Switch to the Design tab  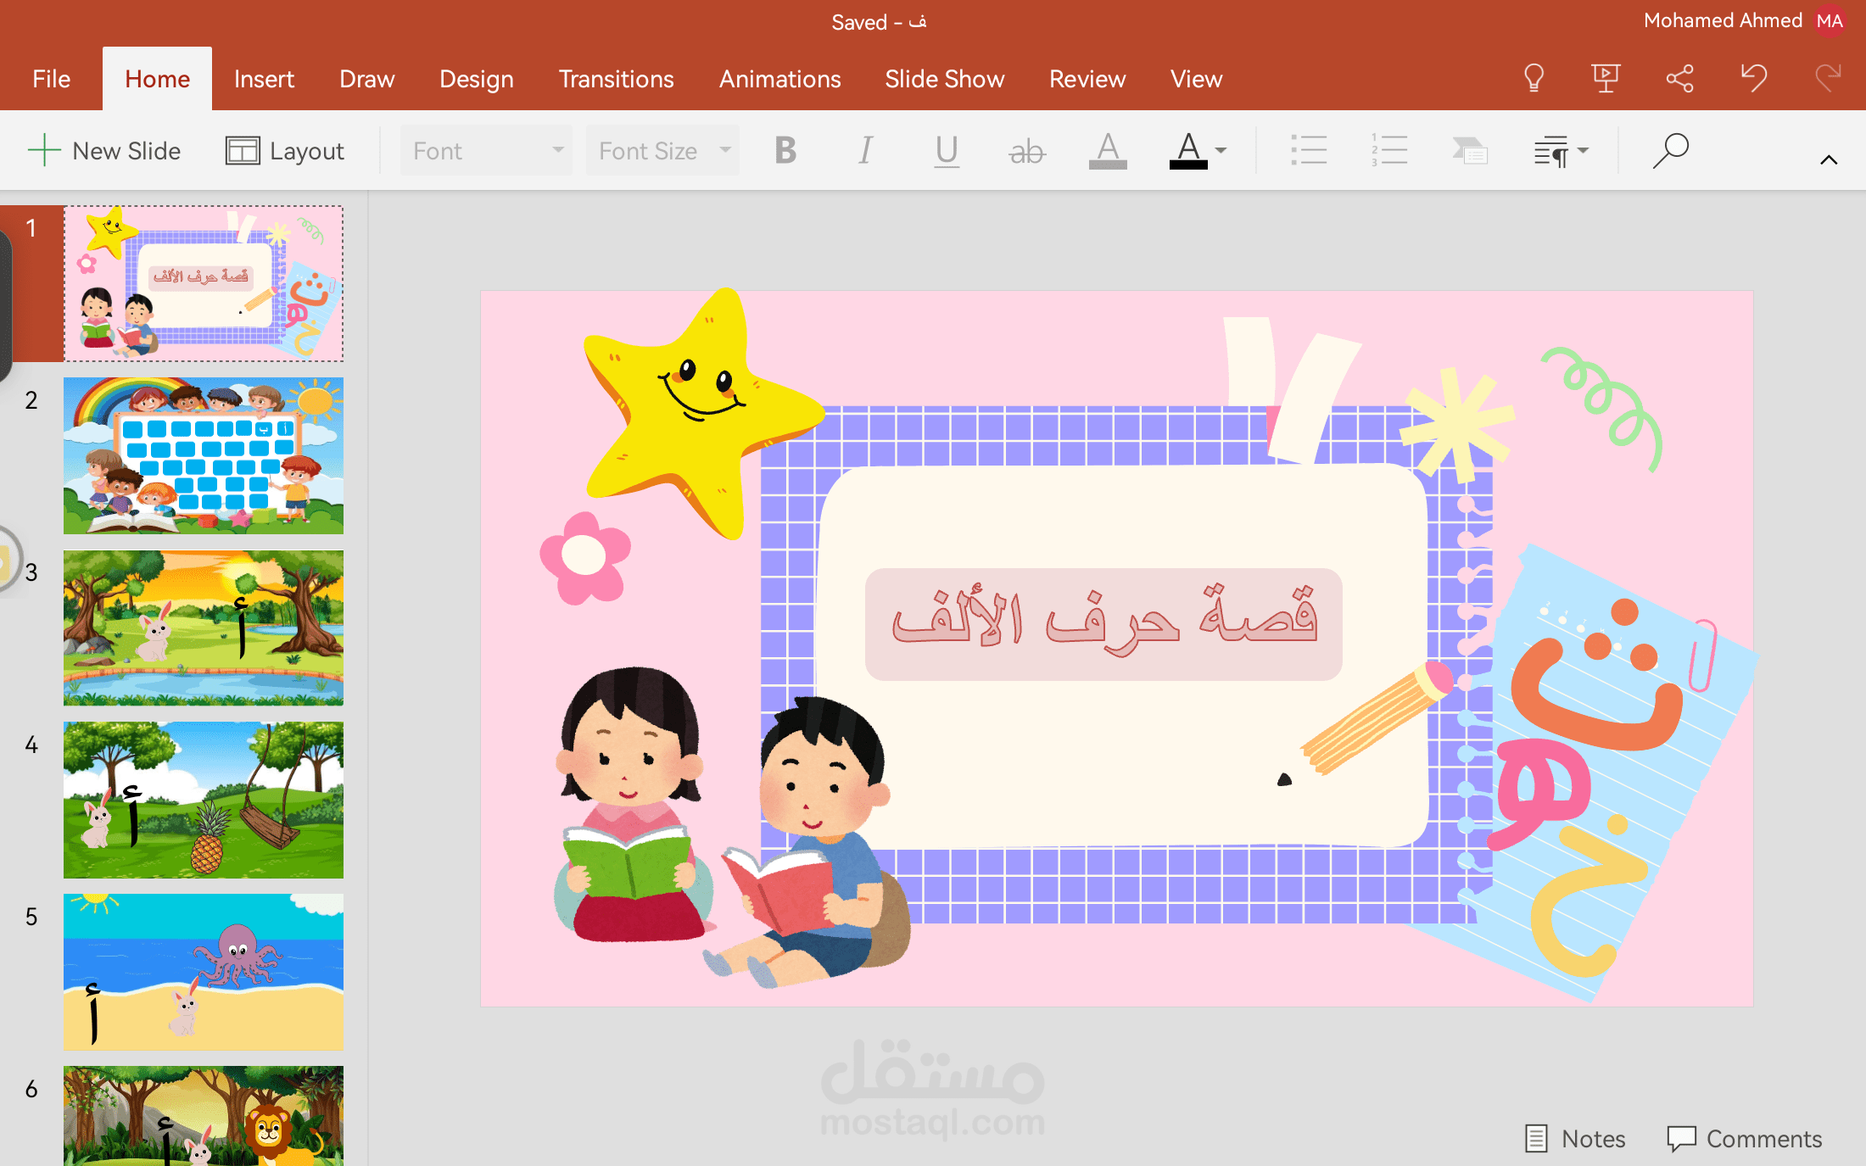(476, 79)
